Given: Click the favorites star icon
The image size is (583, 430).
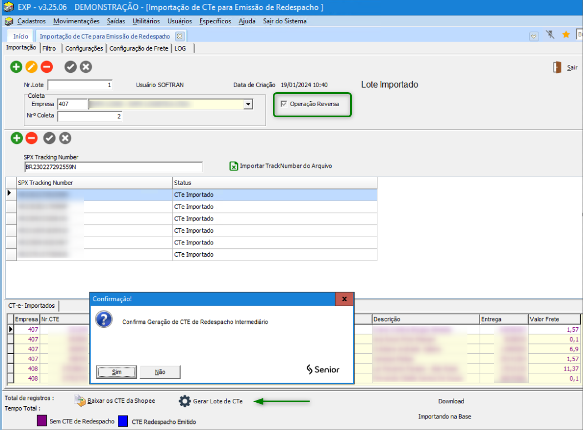Looking at the screenshot, I should click(x=566, y=35).
